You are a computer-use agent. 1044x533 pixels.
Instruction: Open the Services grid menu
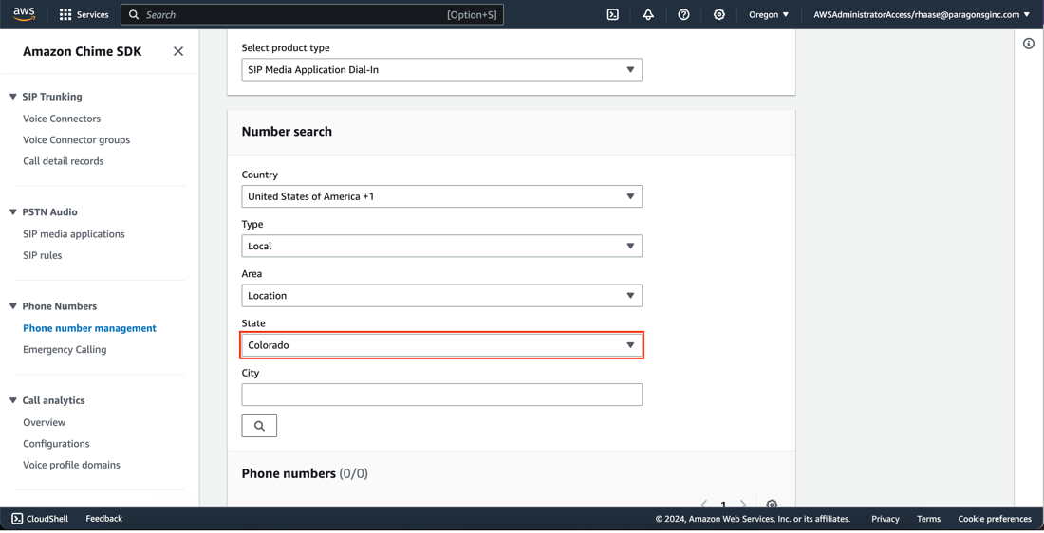click(84, 14)
